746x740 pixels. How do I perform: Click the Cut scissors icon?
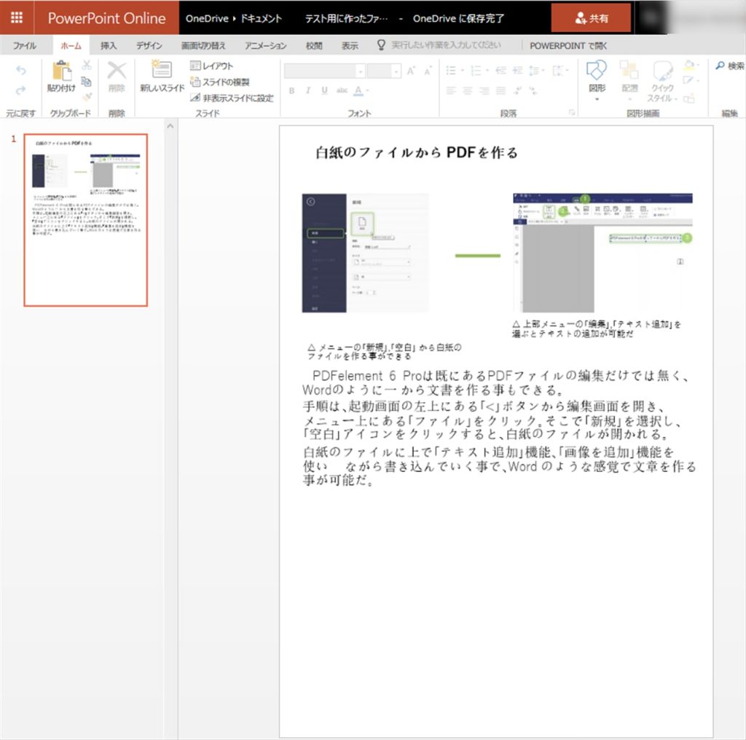(x=87, y=66)
